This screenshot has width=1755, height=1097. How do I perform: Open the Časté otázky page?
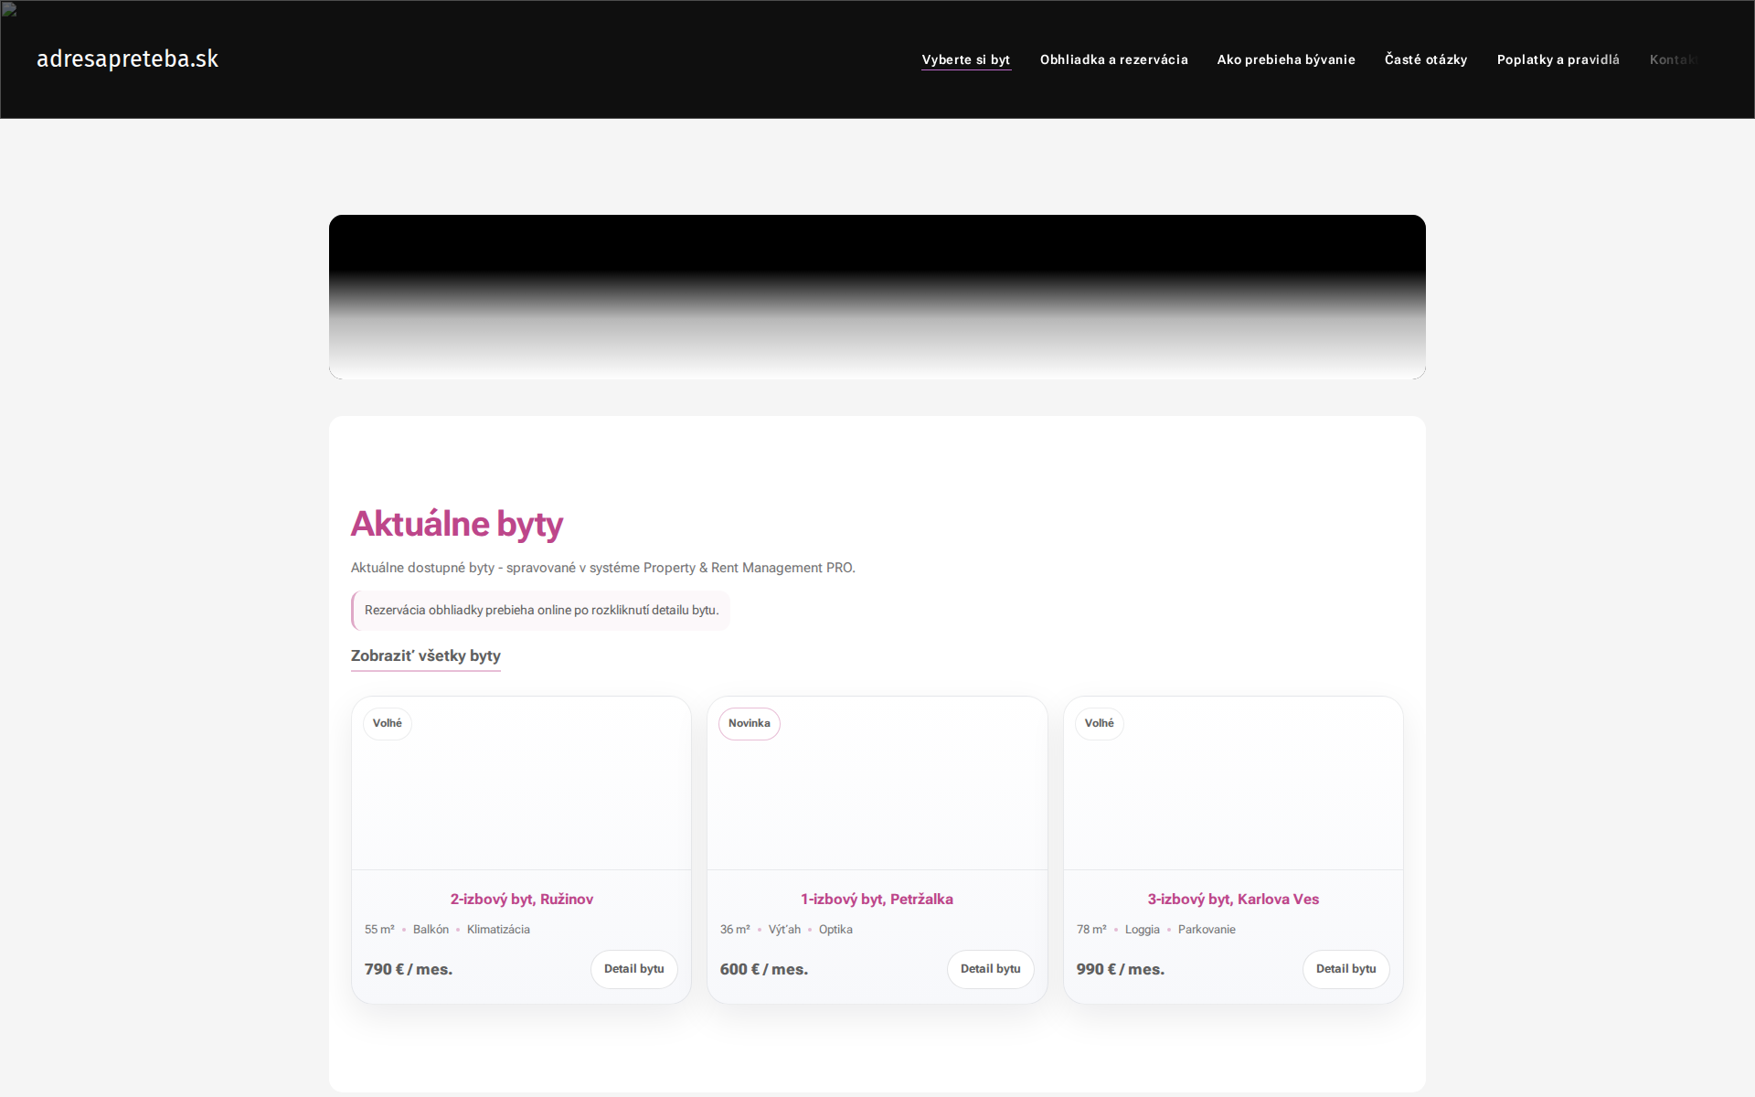(x=1425, y=59)
